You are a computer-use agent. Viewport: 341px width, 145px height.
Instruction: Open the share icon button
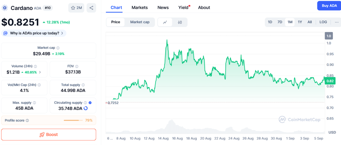[91, 8]
